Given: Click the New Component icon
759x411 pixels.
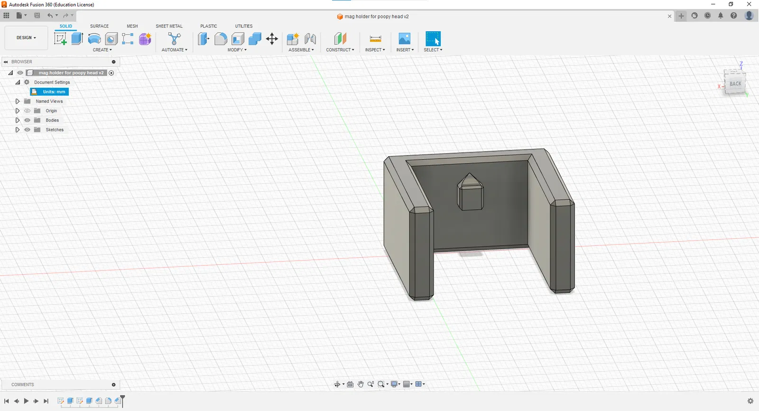Looking at the screenshot, I should coord(293,38).
